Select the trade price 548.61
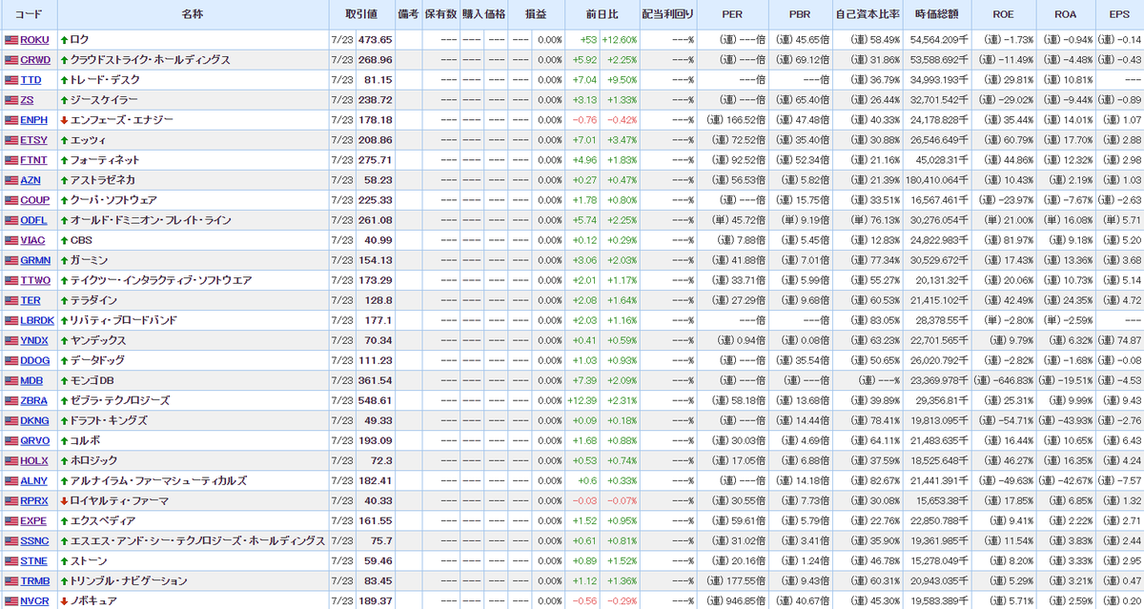 pyautogui.click(x=376, y=400)
